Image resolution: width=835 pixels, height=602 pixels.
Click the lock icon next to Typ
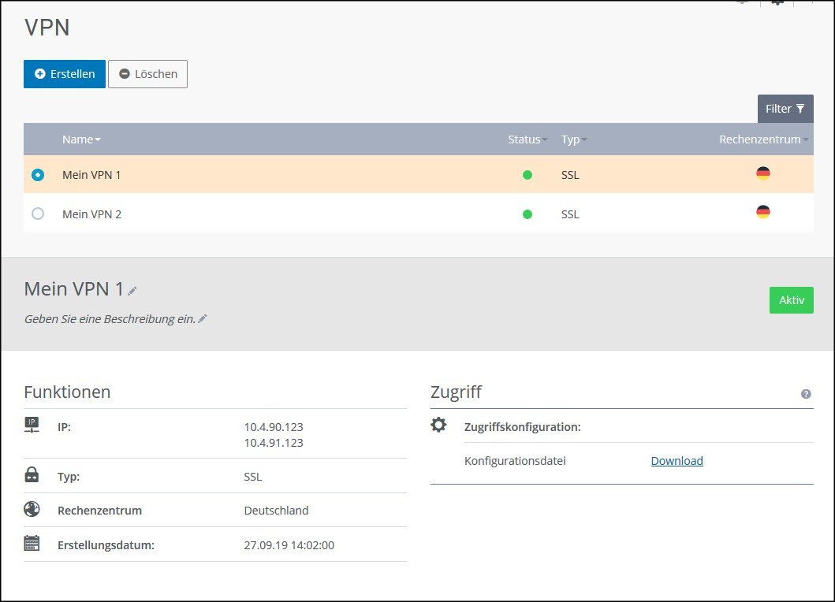32,474
